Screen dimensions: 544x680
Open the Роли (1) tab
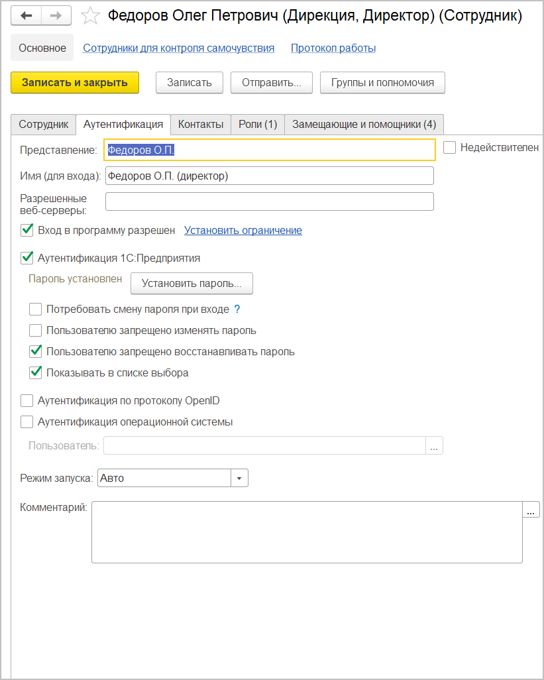pos(258,125)
